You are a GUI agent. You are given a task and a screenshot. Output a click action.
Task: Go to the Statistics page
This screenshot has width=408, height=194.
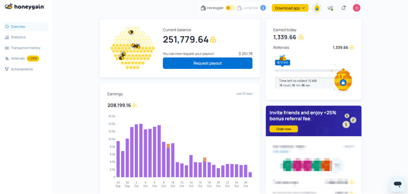18,37
